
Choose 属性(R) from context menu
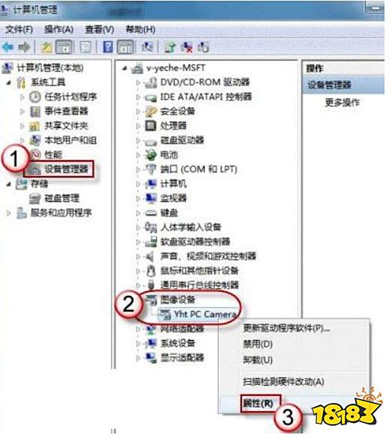pos(258,403)
